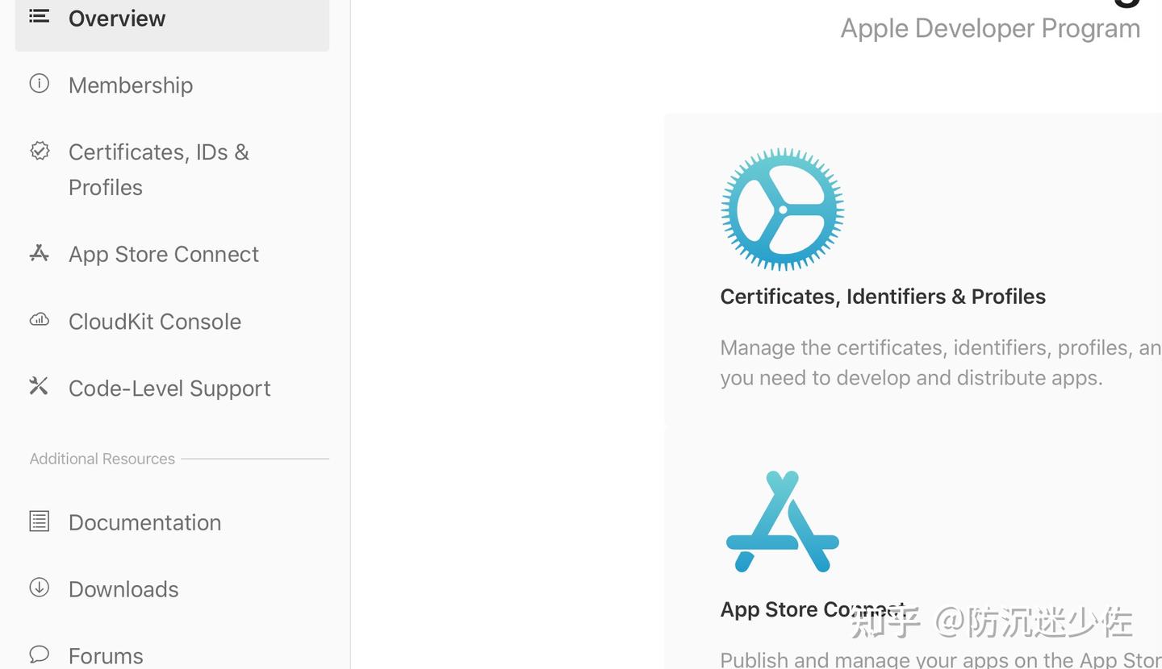This screenshot has height=669, width=1162.
Task: Open the Documentation link
Action: click(x=145, y=523)
